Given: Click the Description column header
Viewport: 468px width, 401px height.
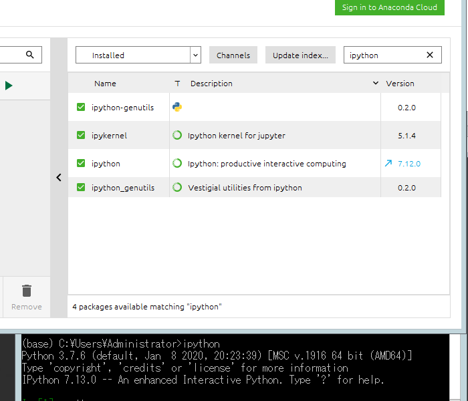Looking at the screenshot, I should [x=211, y=84].
